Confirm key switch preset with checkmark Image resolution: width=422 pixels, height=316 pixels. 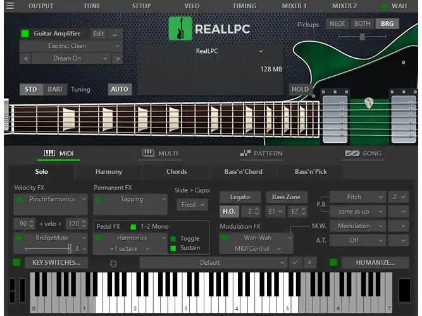[295, 262]
